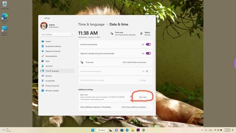The image size is (236, 133).
Task: Open the taskbar clock and date
Action: pyautogui.click(x=227, y=130)
